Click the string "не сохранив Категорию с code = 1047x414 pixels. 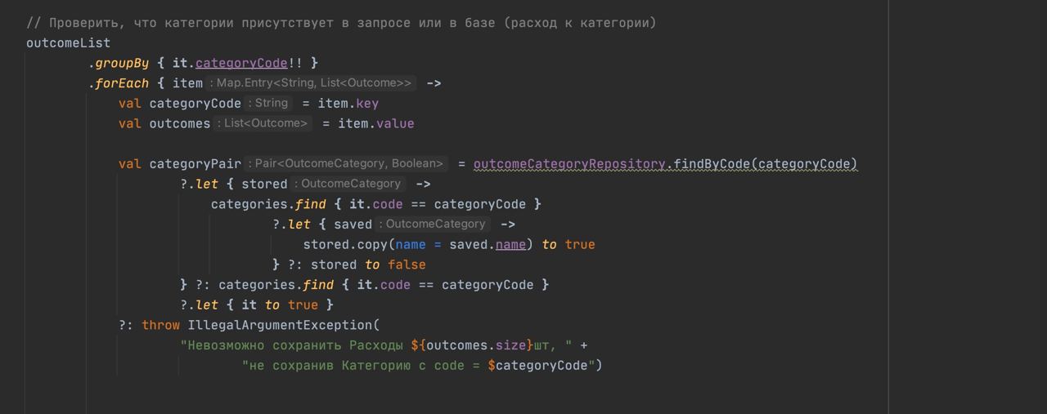coord(361,366)
